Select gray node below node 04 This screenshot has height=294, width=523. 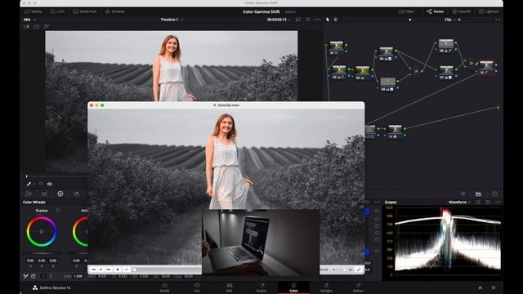tap(387, 84)
